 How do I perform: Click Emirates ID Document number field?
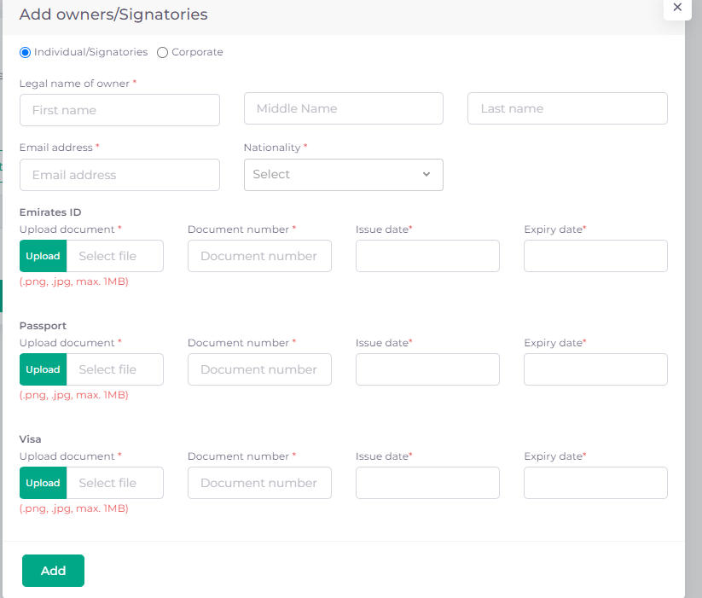(259, 256)
